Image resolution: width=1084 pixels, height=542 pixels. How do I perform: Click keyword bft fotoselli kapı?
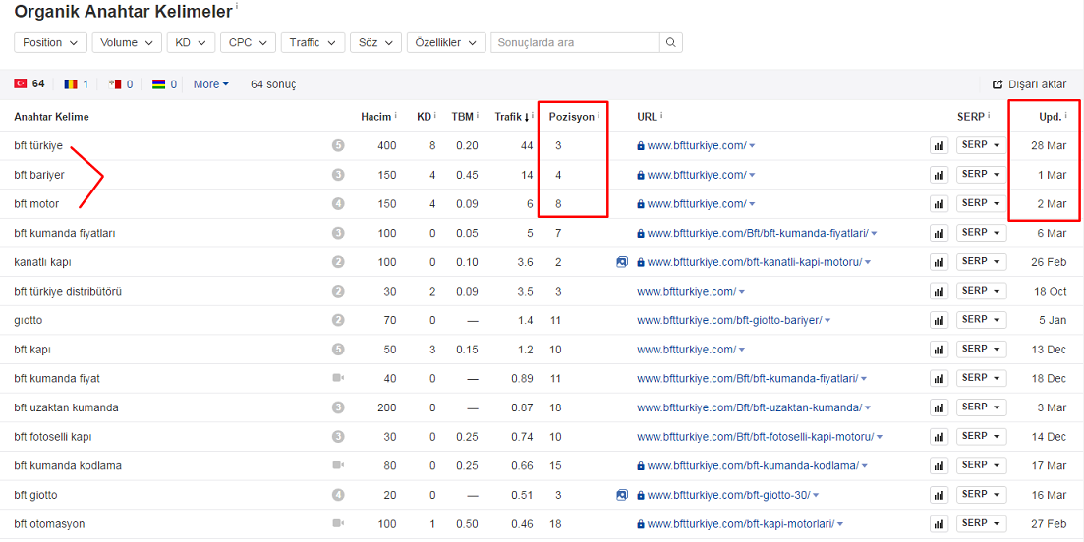(53, 437)
